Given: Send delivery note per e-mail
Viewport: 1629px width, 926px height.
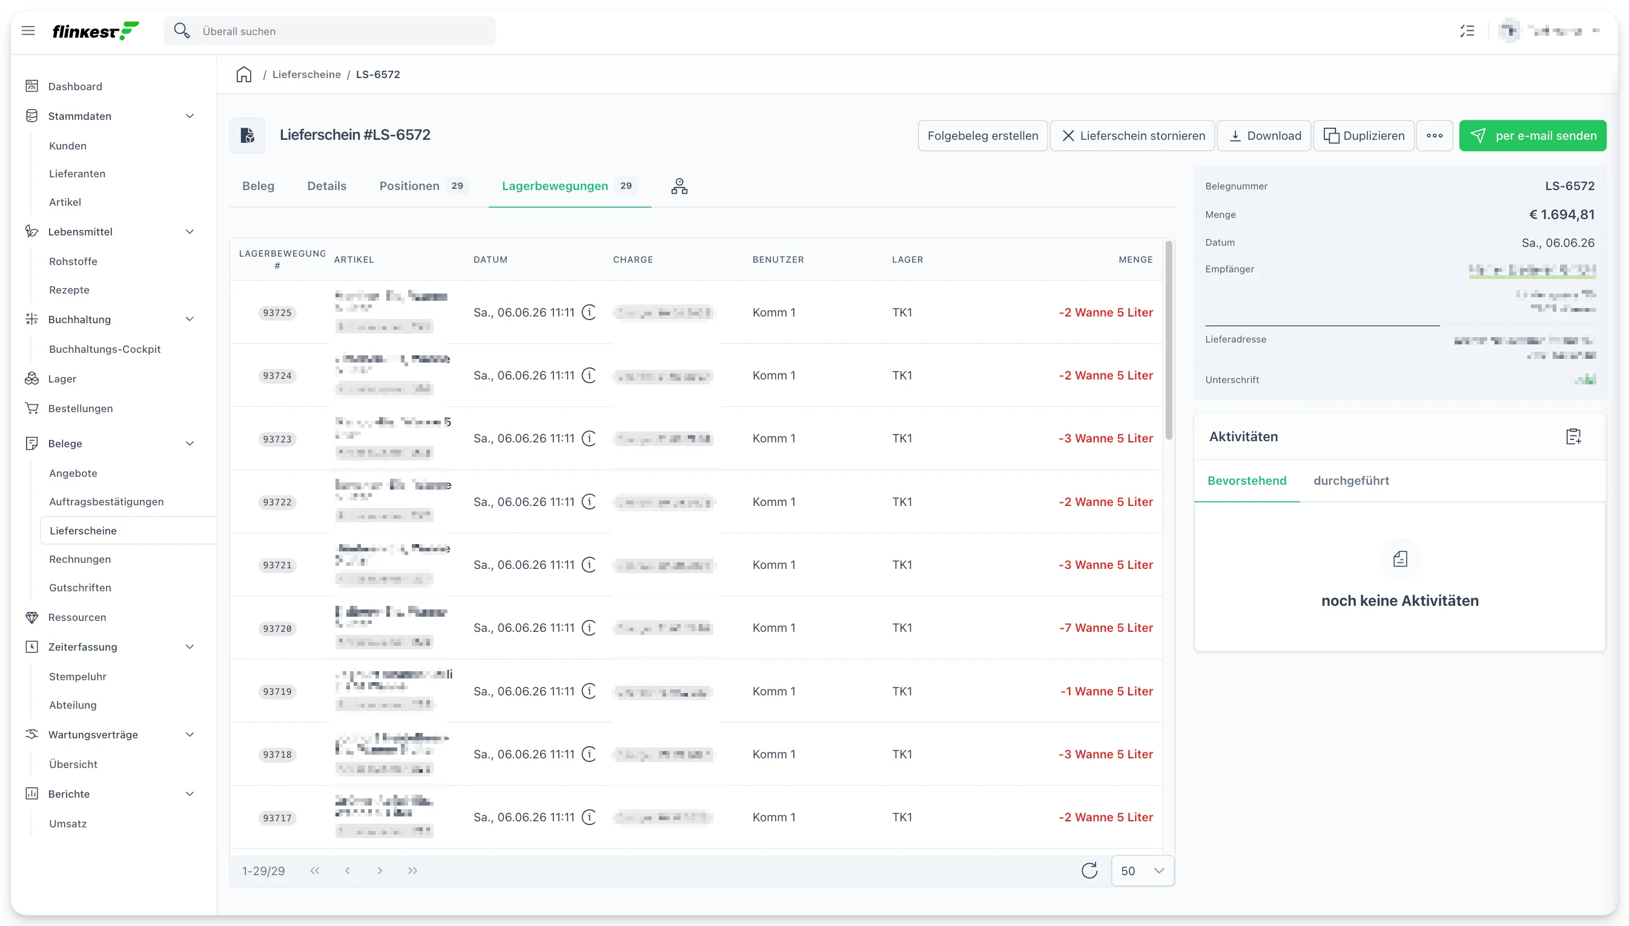Looking at the screenshot, I should 1532,136.
